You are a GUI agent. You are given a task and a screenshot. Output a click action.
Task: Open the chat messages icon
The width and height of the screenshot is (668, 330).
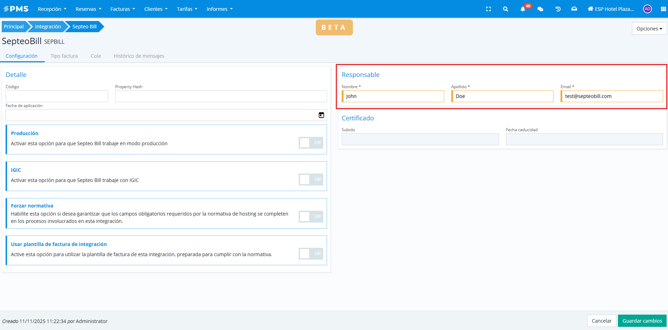point(540,9)
